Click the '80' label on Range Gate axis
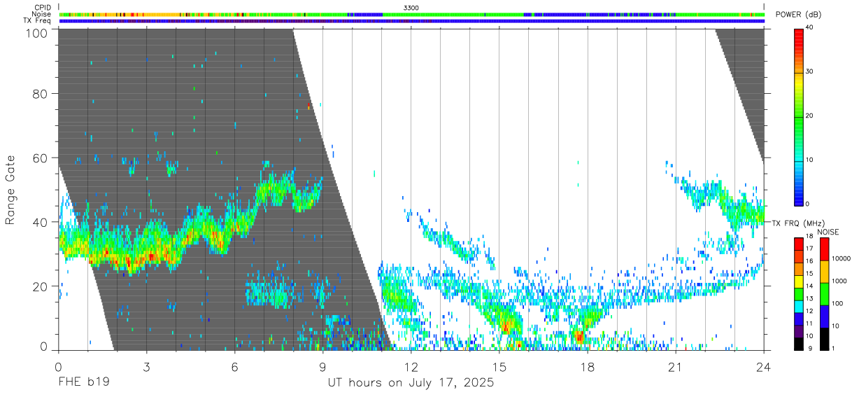 click(39, 93)
